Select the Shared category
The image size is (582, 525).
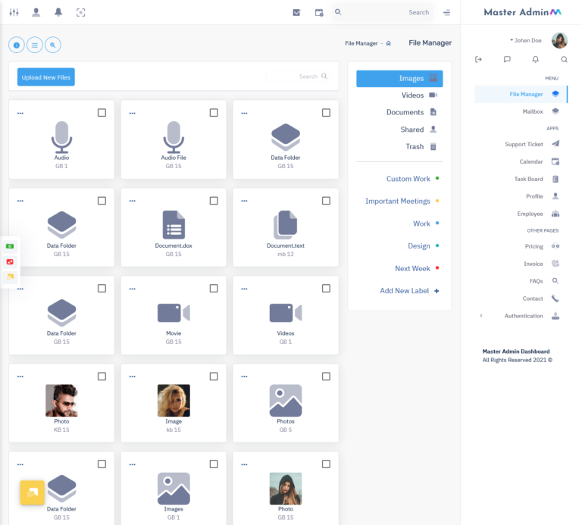click(399, 130)
